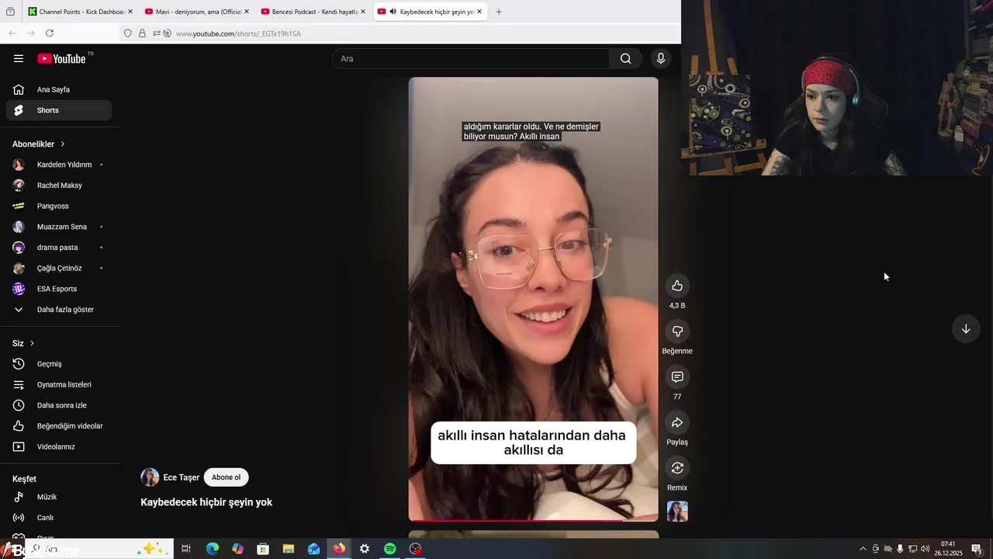Close the Bencesi Podcast tab
Image resolution: width=993 pixels, height=559 pixels.
coord(362,12)
